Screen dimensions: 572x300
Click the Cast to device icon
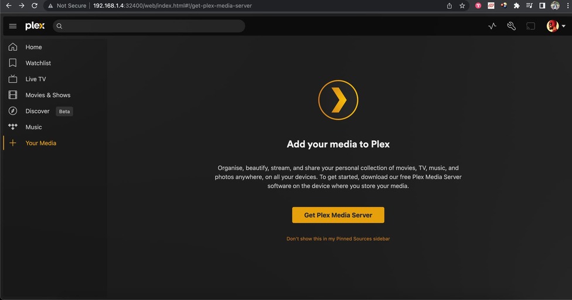pyautogui.click(x=530, y=26)
